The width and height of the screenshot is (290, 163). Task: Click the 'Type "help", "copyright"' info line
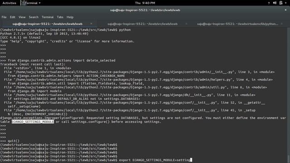[x=68, y=41]
